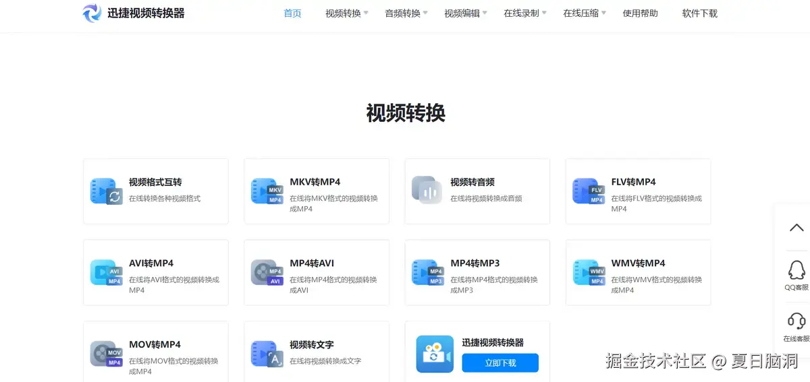Open the MKV转MP4 title link
The image size is (810, 382).
315,182
